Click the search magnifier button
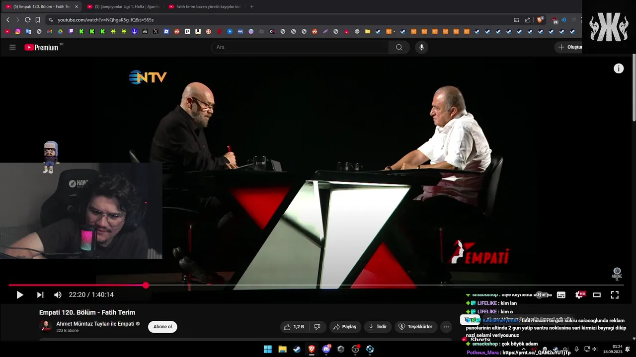 coord(399,47)
